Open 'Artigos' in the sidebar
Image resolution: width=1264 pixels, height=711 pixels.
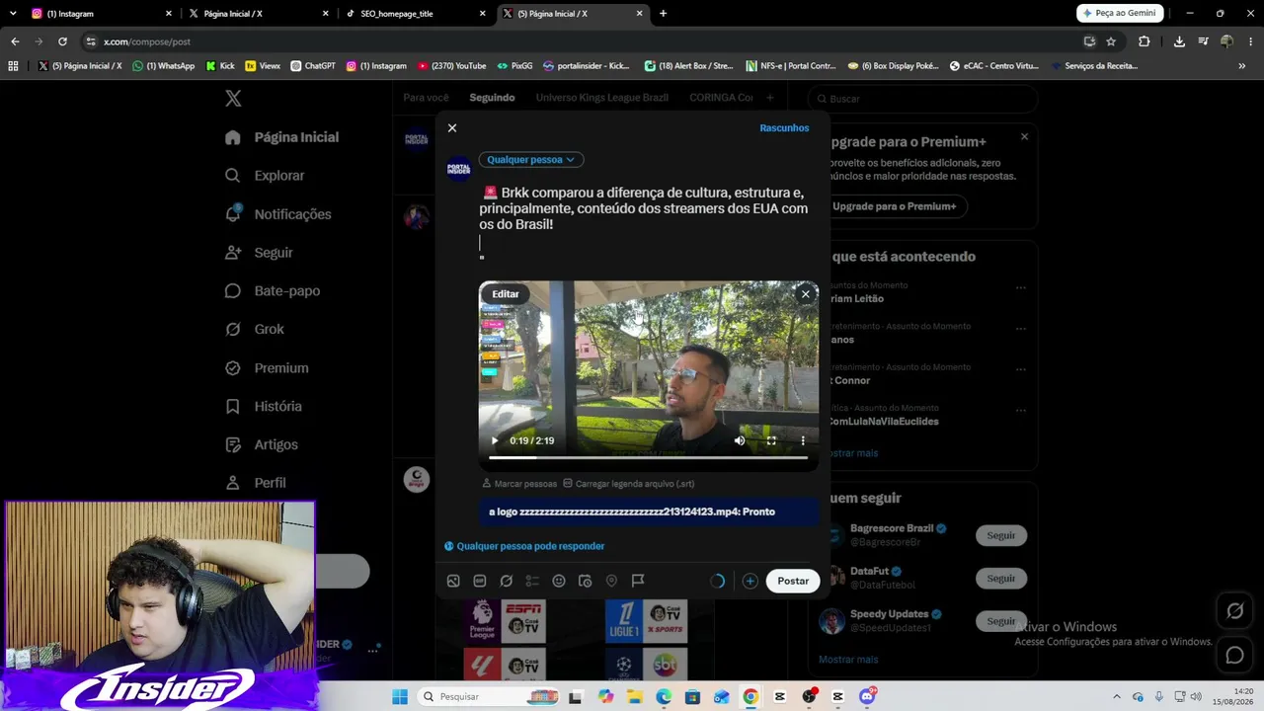pyautogui.click(x=262, y=445)
